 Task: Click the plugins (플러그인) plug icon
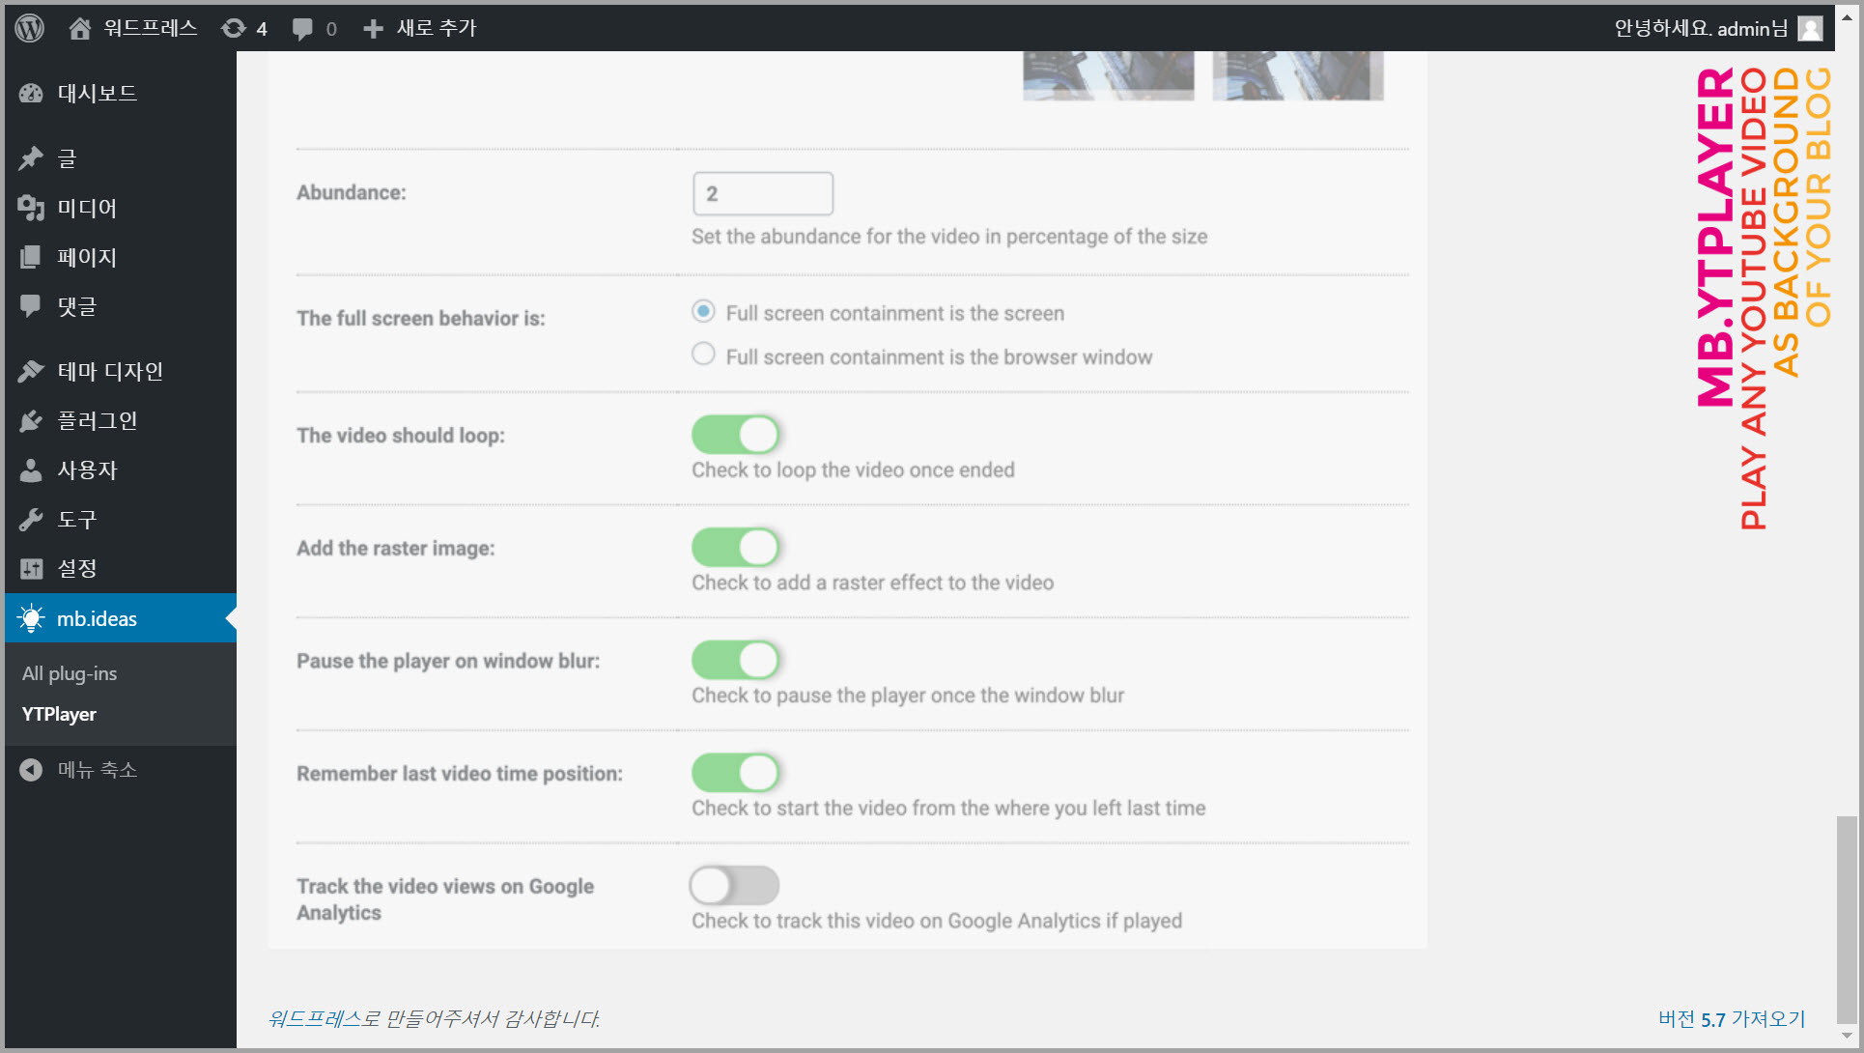pyautogui.click(x=31, y=421)
